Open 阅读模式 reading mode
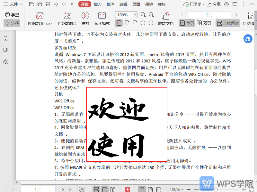The image size is (257, 192). 102,18
